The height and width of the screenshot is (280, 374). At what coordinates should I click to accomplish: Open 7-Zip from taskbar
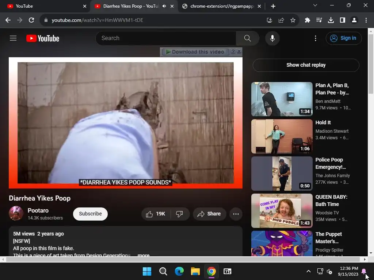click(227, 271)
